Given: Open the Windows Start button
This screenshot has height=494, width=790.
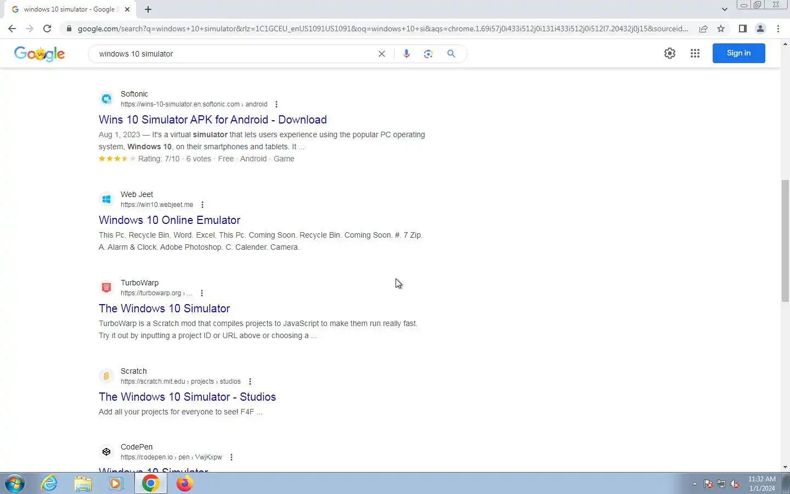Looking at the screenshot, I should 15,484.
